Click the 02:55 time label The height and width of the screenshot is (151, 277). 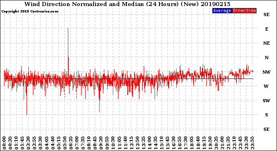[x=35, y=143]
